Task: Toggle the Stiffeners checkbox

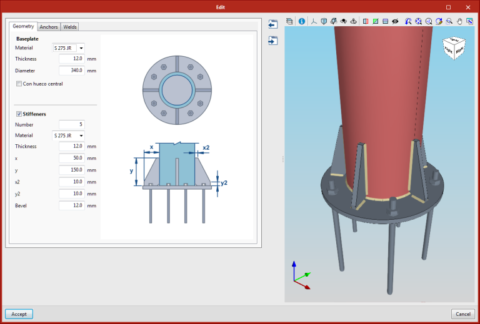Action: (x=19, y=114)
